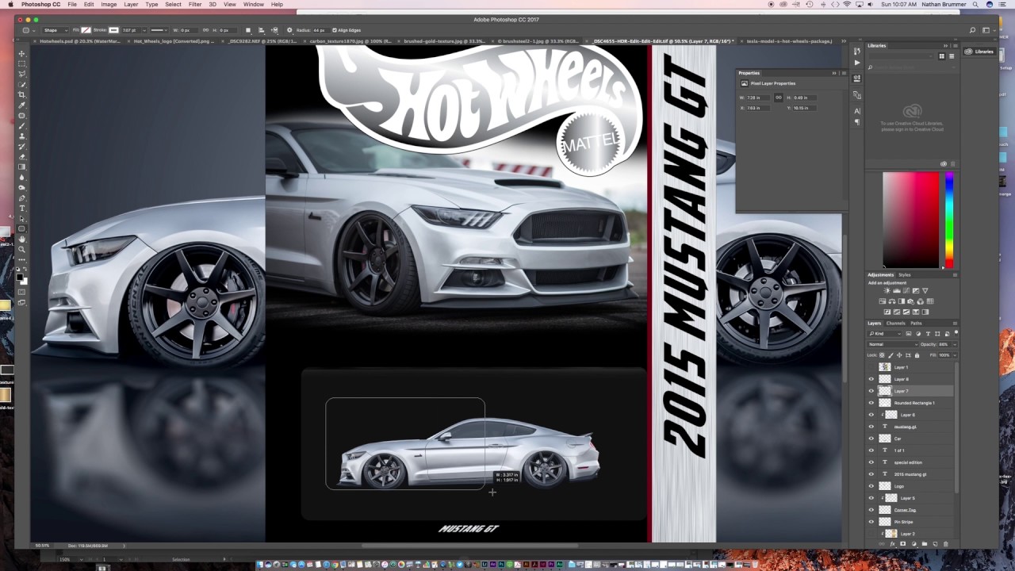The width and height of the screenshot is (1015, 571).
Task: Select the Path Selection tool
Action: coord(21,218)
